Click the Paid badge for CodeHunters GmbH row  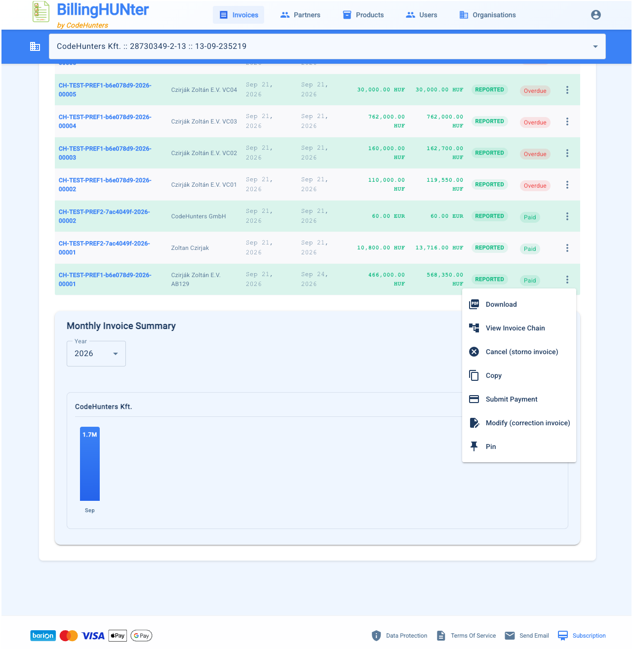pos(530,217)
